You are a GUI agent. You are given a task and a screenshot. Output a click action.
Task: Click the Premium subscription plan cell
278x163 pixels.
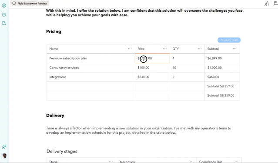(91, 58)
